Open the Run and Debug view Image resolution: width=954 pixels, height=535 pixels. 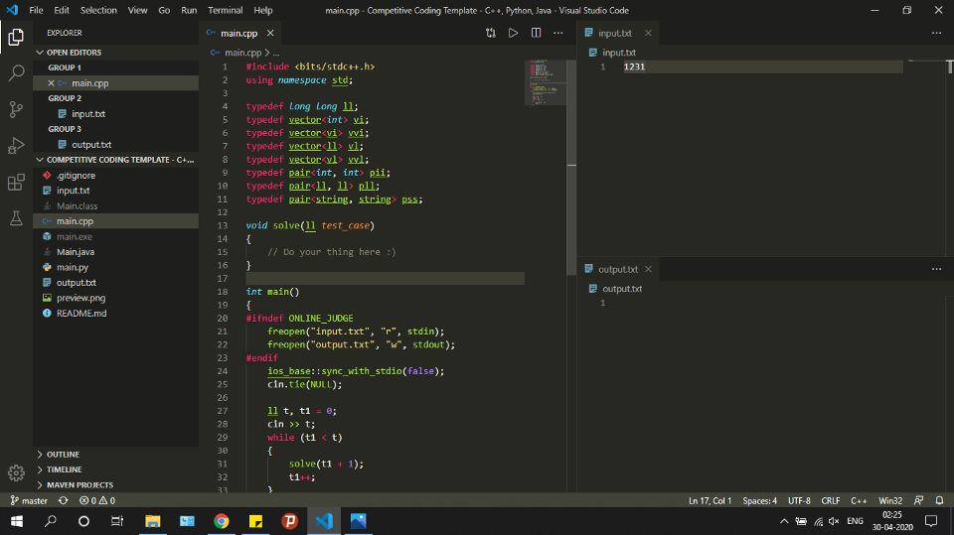(16, 146)
